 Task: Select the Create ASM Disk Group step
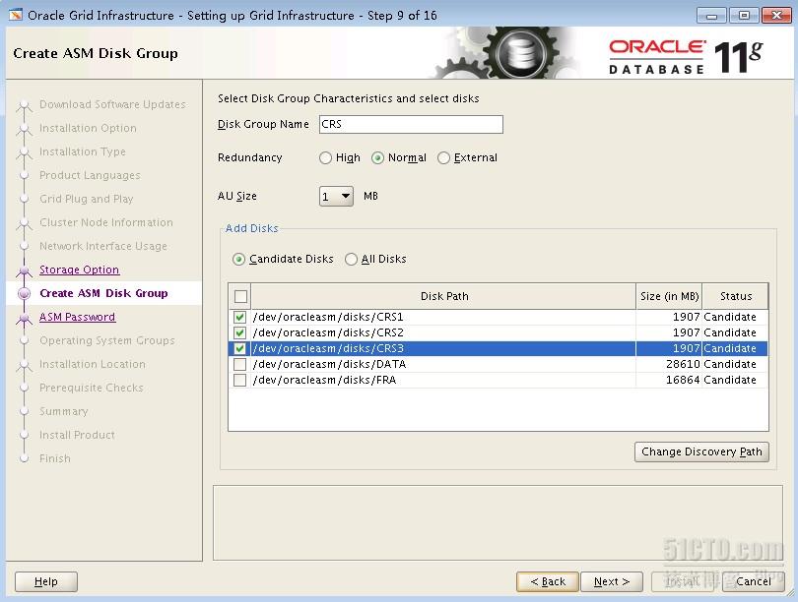103,293
